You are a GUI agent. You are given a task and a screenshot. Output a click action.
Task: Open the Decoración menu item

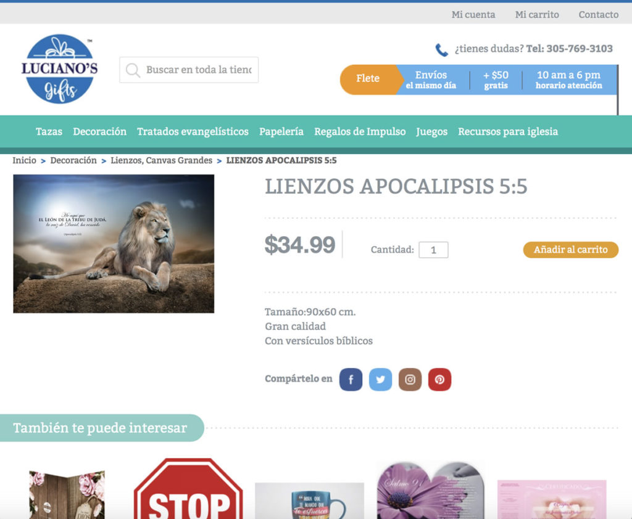point(99,132)
